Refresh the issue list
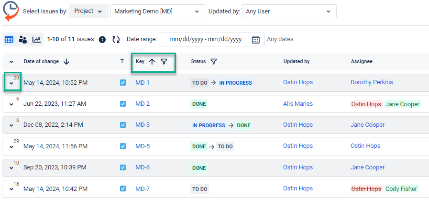The image size is (429, 200). click(116, 40)
